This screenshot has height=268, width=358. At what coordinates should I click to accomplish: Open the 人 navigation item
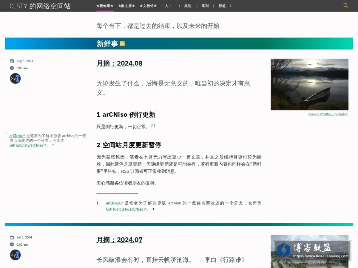(x=167, y=6)
